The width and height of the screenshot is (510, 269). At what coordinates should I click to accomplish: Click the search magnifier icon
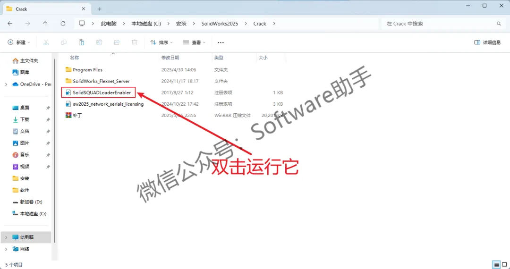pos(499,24)
